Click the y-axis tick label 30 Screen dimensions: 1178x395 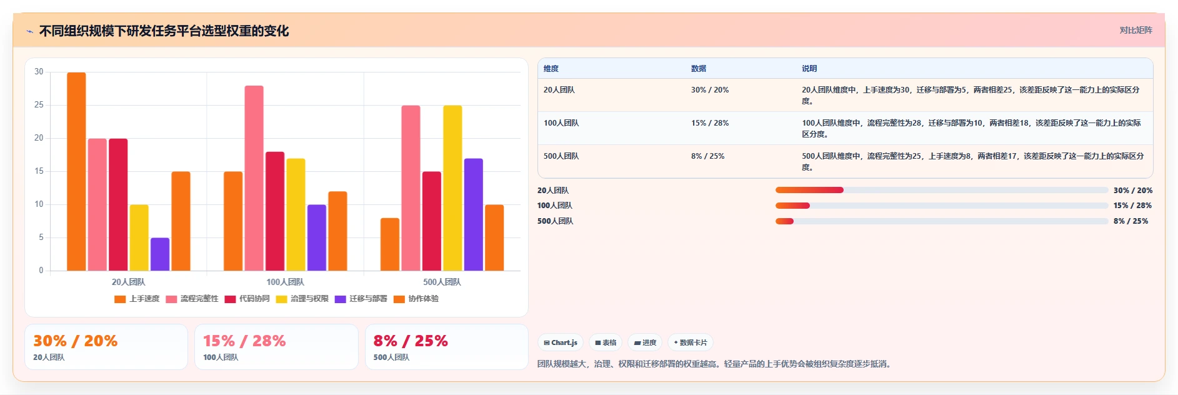coord(39,72)
